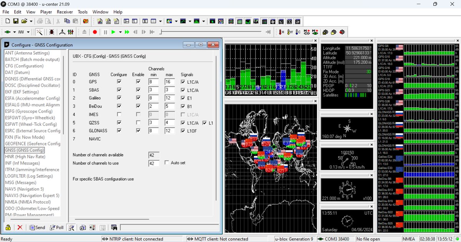This screenshot has width=461, height=242.
Task: Click the debug bug icon
Action: pyautogui.click(x=51, y=32)
